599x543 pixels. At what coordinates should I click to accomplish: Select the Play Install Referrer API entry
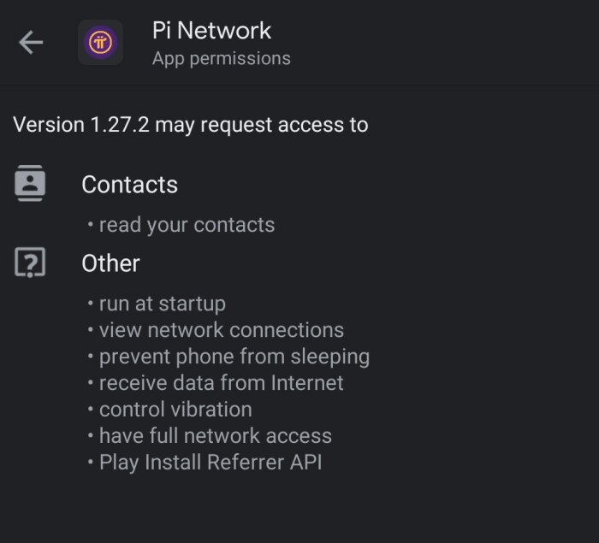(x=211, y=463)
